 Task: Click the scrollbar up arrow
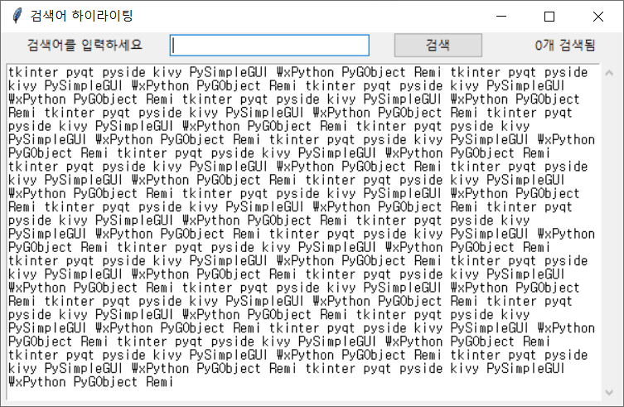[x=609, y=73]
